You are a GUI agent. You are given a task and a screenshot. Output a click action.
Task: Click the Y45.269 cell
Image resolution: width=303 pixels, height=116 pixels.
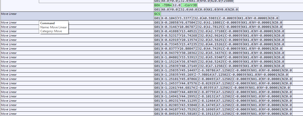[x=186, y=75]
